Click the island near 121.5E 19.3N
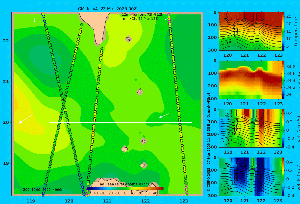This screenshot has width=300, height=204. pos(124,149)
